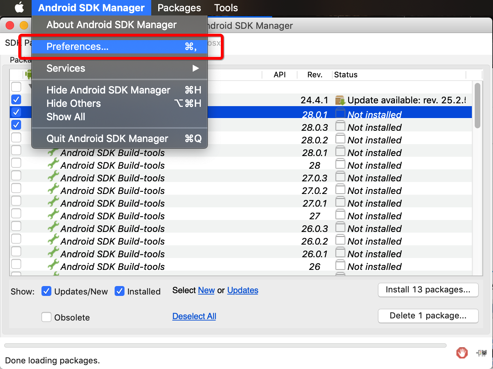Open the Android SDK Manager app menu

pos(91,8)
